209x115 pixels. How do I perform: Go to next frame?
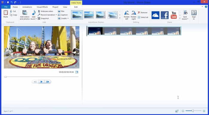[47, 82]
